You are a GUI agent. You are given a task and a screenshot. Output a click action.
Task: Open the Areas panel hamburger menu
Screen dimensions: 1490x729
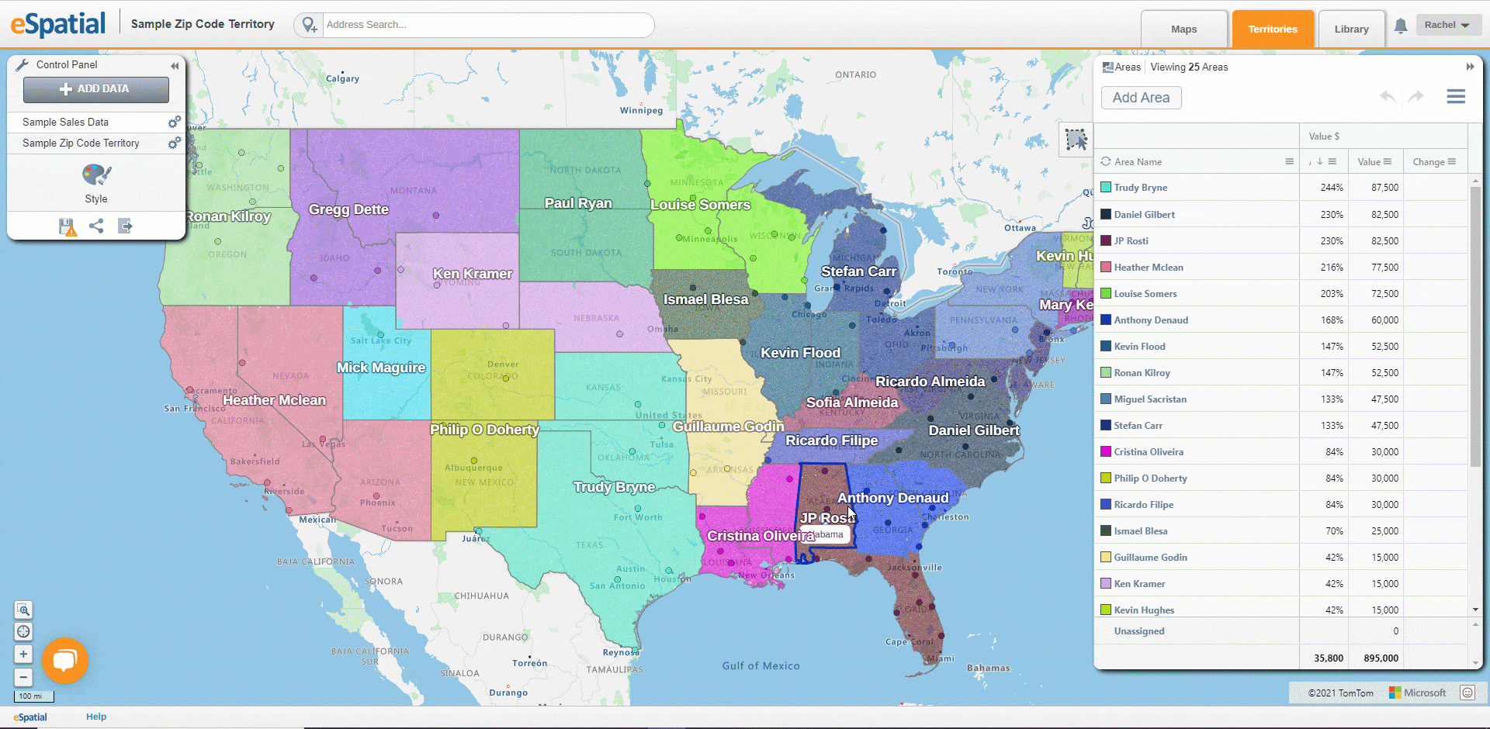point(1456,96)
